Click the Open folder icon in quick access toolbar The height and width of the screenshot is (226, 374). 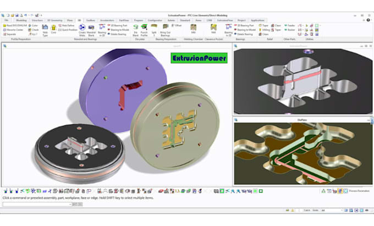point(13,15)
